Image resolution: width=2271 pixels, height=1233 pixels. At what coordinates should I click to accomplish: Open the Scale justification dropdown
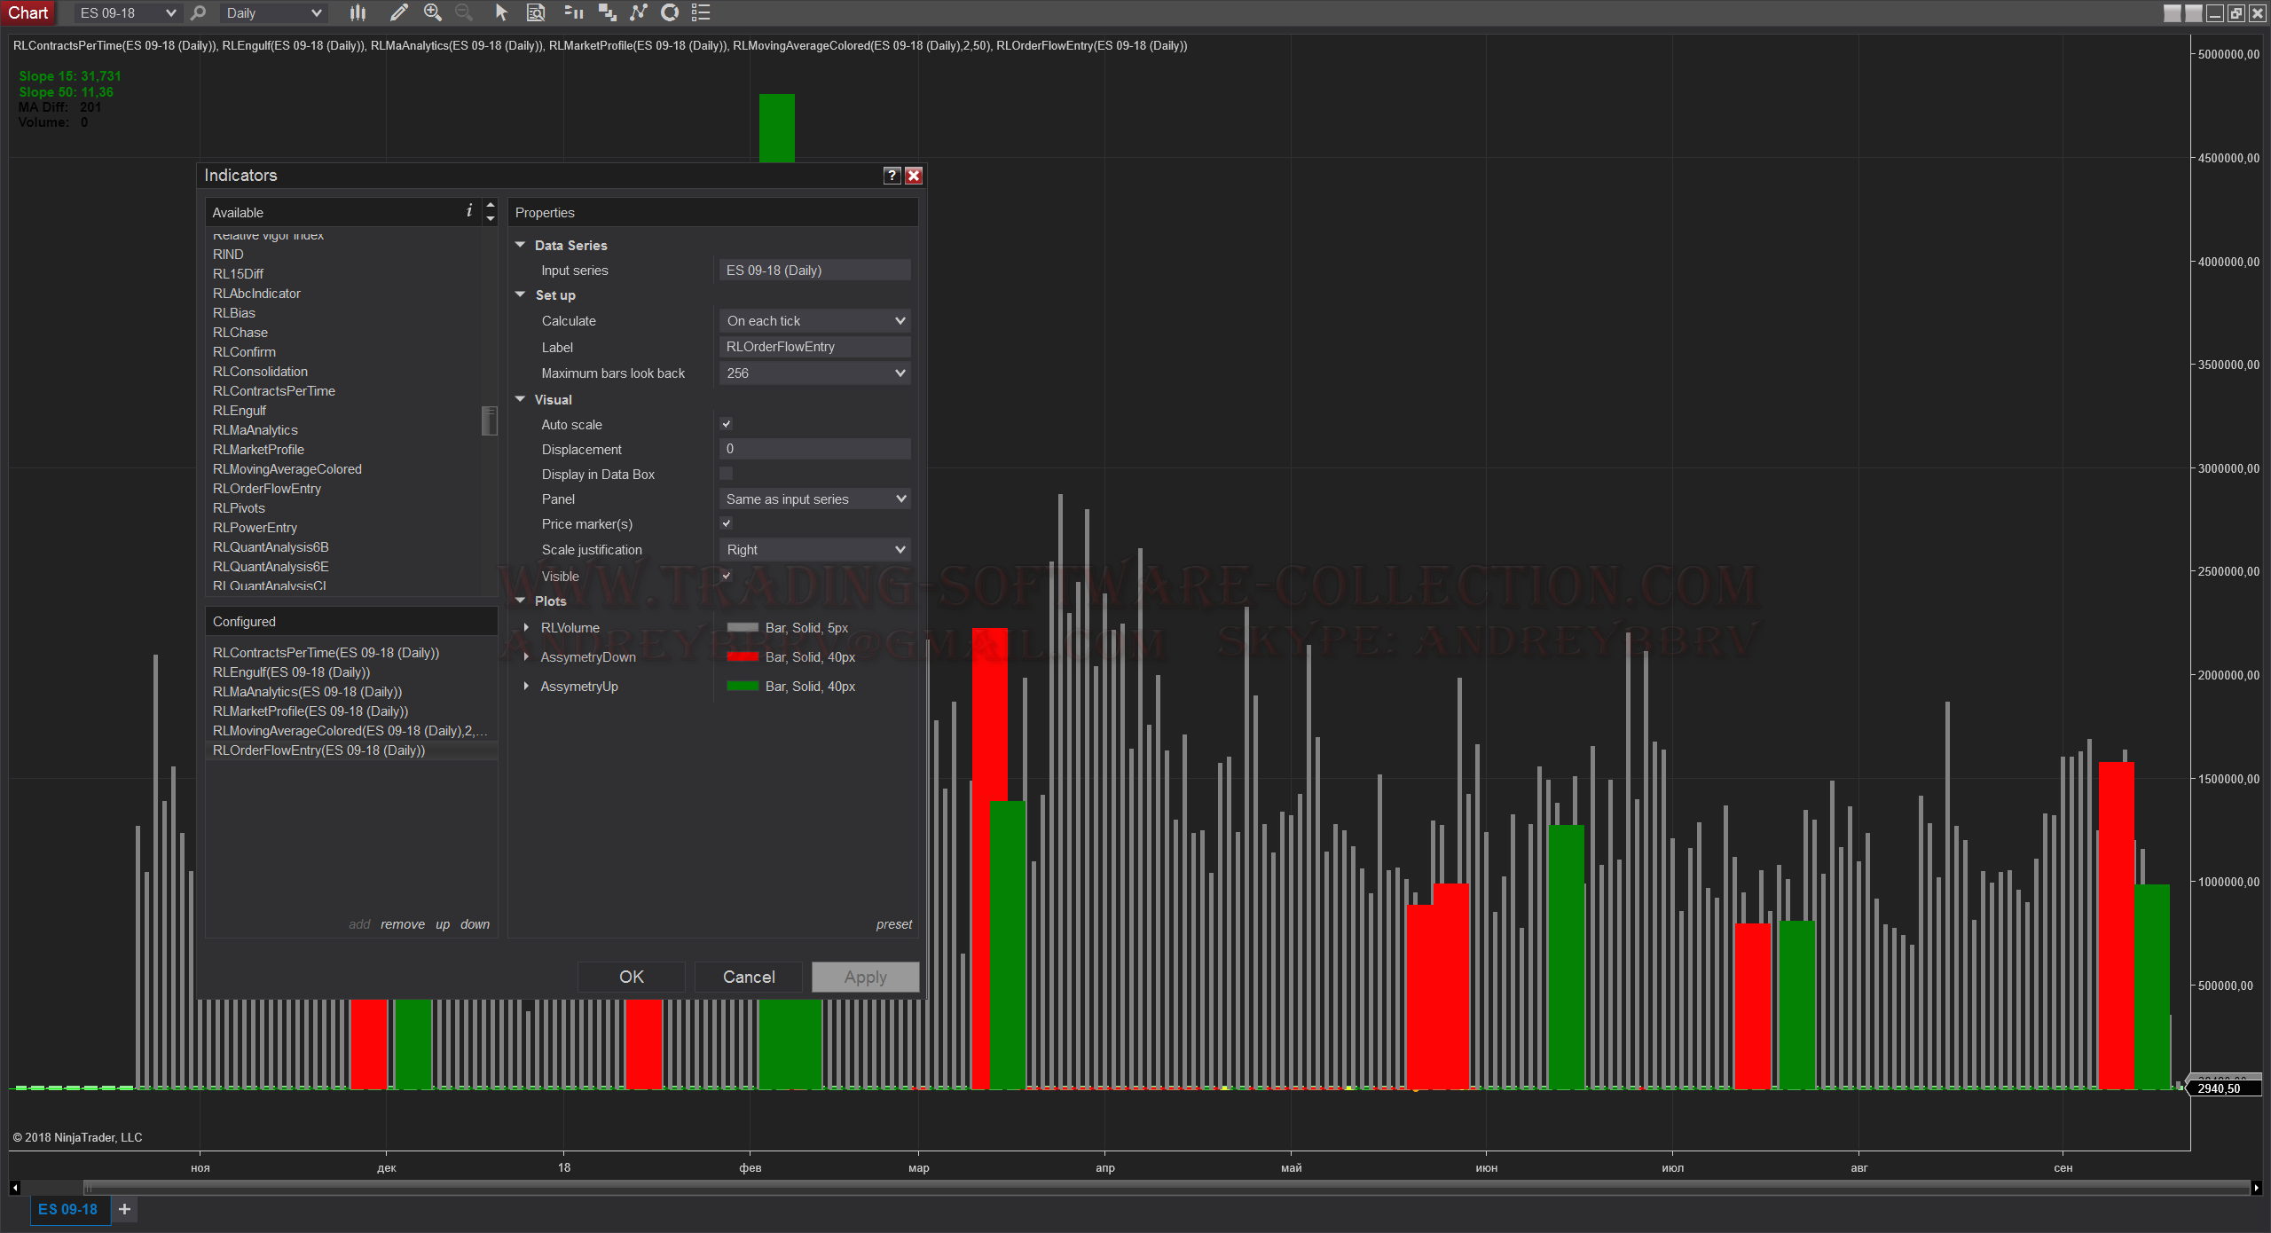(x=814, y=549)
